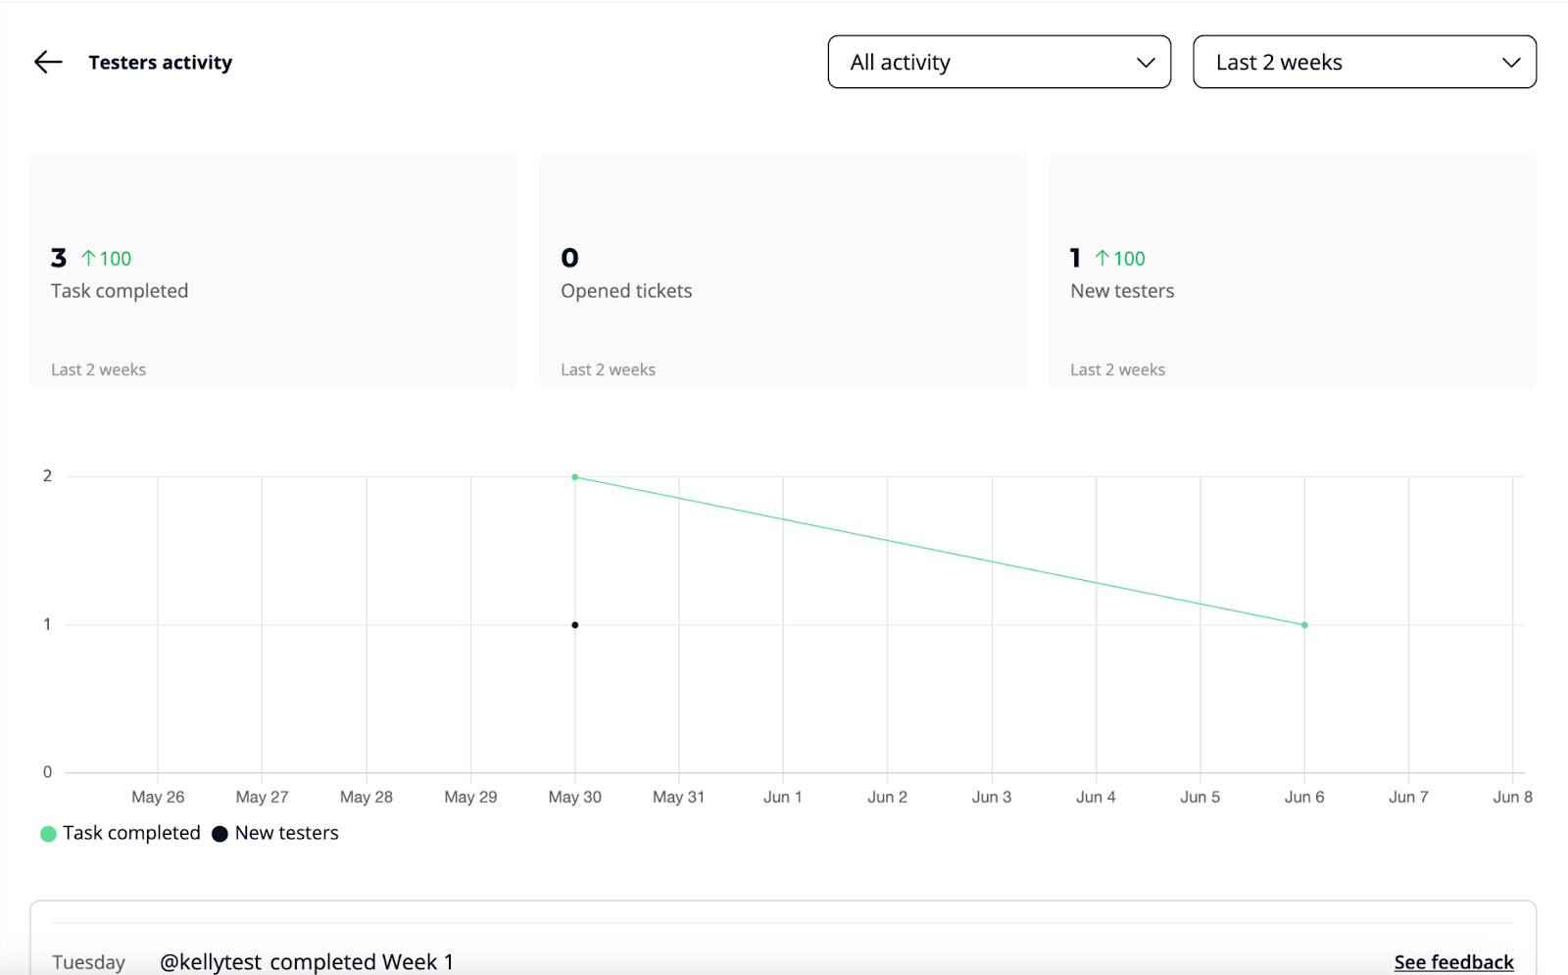
Task: Click the green data point on May 30
Action: pyautogui.click(x=575, y=477)
